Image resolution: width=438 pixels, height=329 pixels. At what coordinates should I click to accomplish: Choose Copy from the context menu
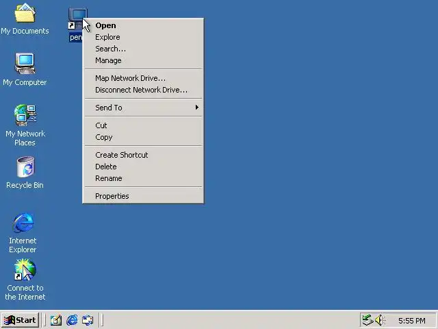tap(143, 137)
